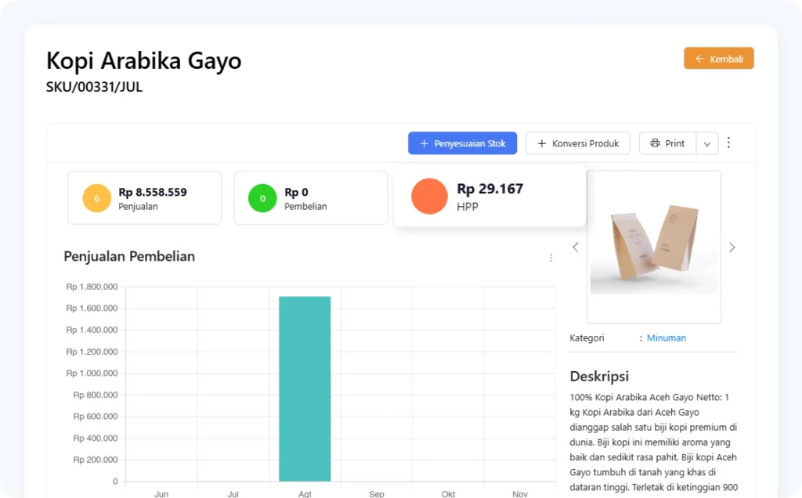The height and width of the screenshot is (498, 802).
Task: Click the teal Agt bar in chart
Action: (305, 388)
